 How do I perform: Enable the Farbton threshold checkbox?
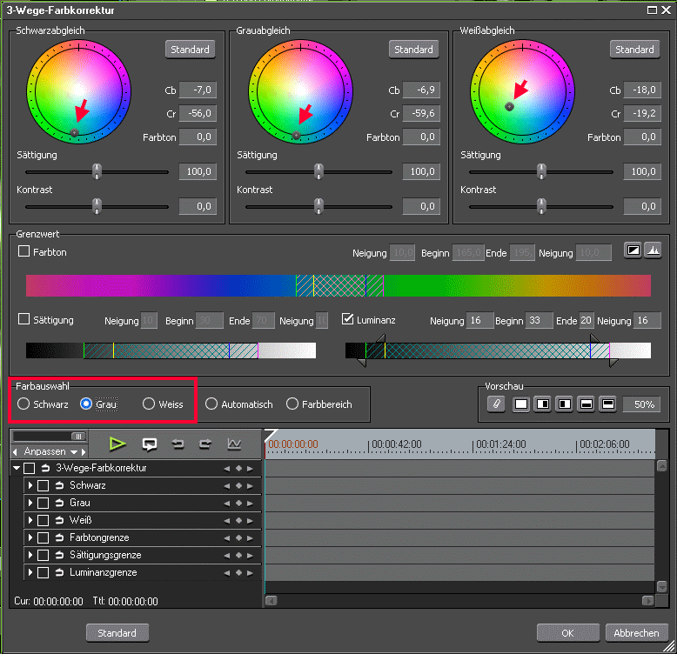pos(23,251)
